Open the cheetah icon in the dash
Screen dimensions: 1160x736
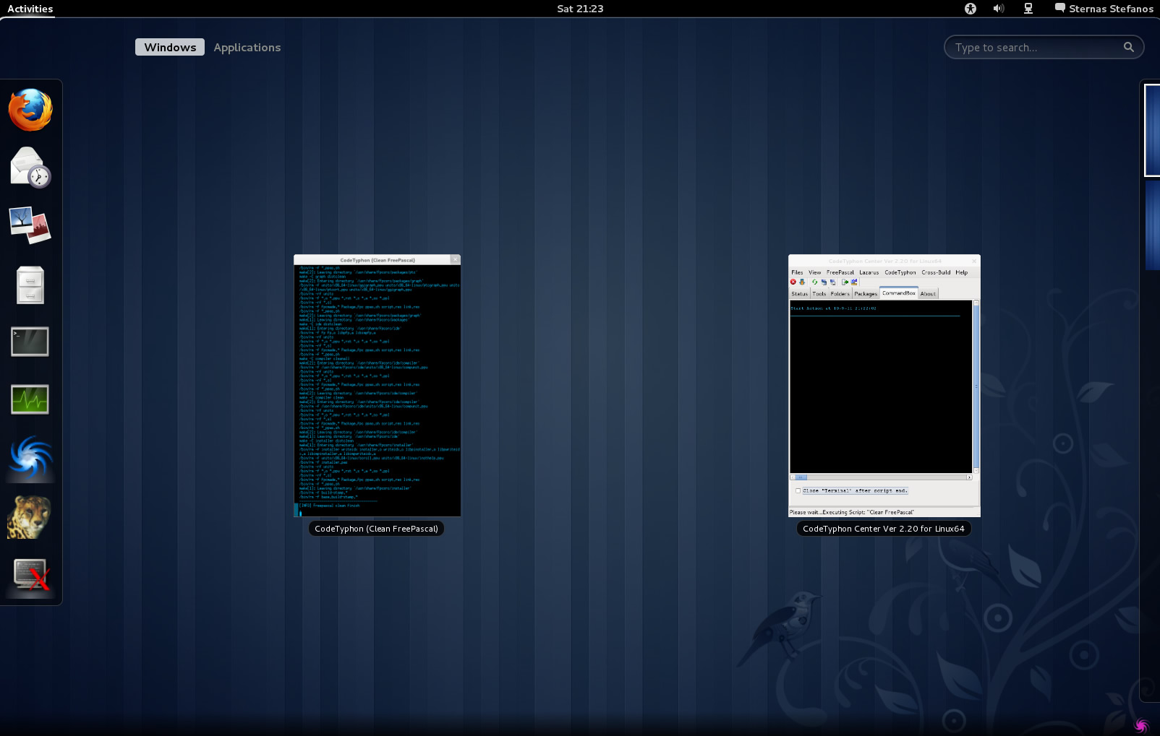pyautogui.click(x=30, y=517)
